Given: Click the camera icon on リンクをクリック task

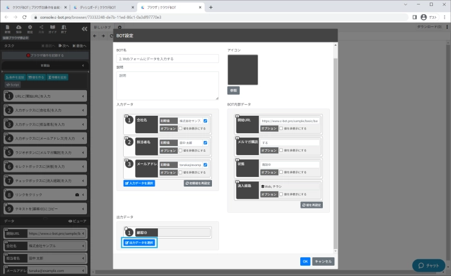Looking at the screenshot, I should (x=77, y=194).
